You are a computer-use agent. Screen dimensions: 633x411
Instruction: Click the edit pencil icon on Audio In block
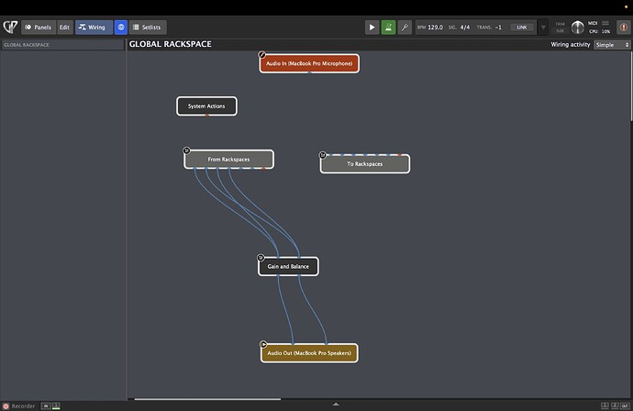(x=262, y=54)
